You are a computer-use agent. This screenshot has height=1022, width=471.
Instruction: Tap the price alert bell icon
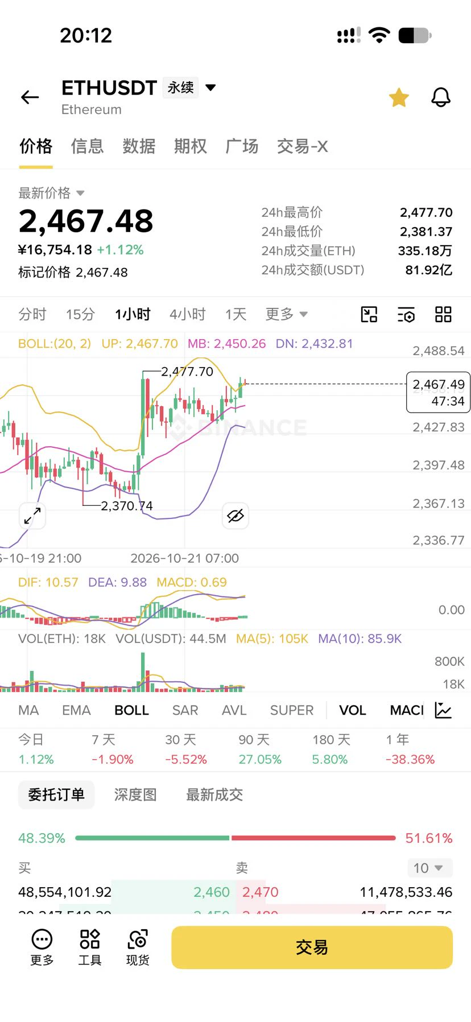[441, 97]
